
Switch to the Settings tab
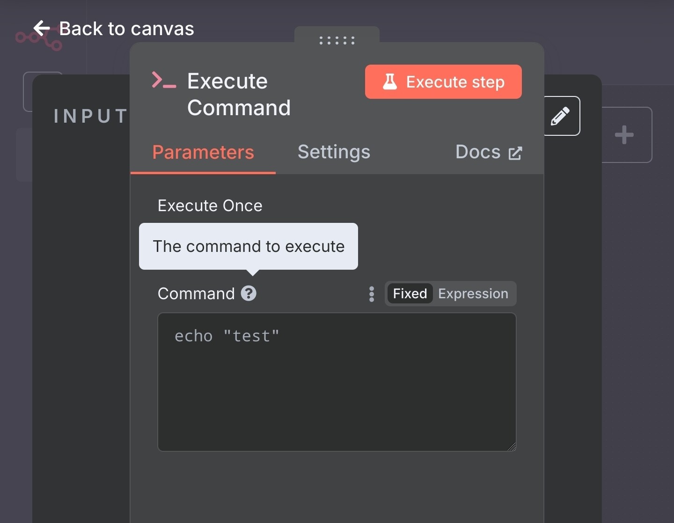[x=334, y=152]
